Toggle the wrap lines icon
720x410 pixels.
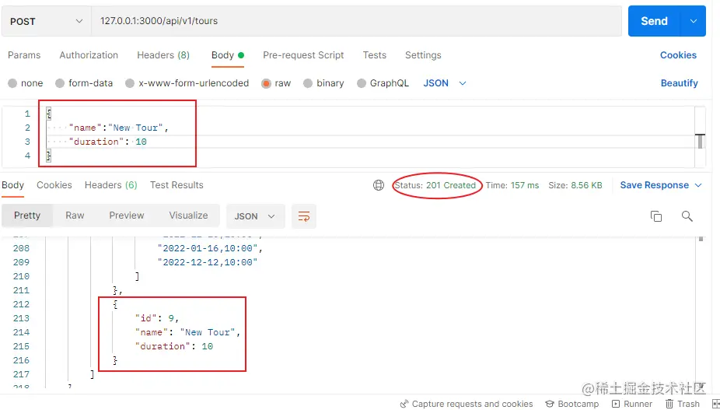(x=304, y=216)
